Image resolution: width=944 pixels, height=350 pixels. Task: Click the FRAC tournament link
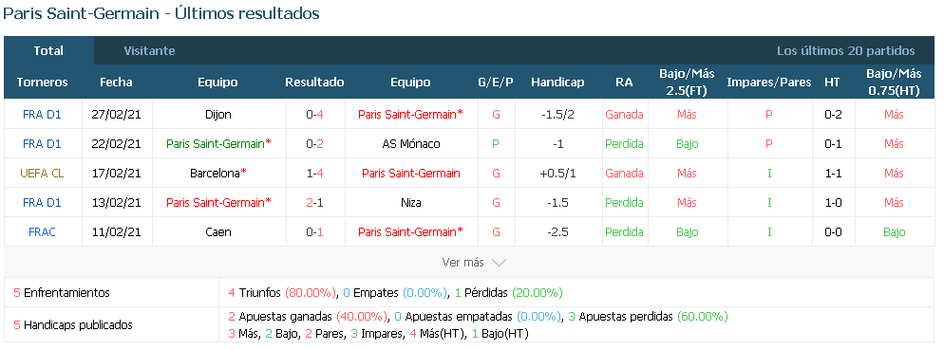tap(42, 232)
